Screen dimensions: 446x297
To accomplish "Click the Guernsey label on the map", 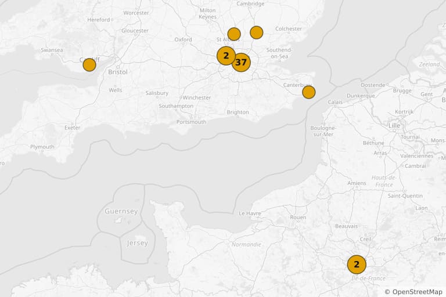I will (121, 211).
